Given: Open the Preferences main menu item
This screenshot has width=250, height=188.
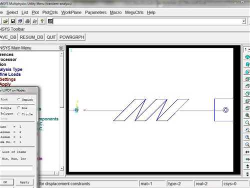Looking at the screenshot, I should click(6, 55).
